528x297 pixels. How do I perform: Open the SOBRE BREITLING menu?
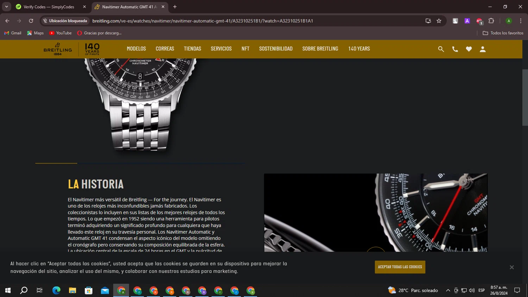[320, 49]
